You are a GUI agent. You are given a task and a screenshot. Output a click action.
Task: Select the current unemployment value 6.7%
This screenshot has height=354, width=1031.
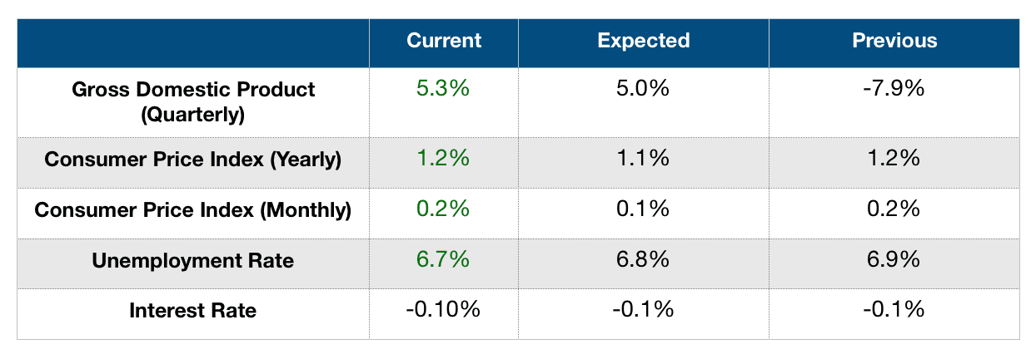pos(444,260)
